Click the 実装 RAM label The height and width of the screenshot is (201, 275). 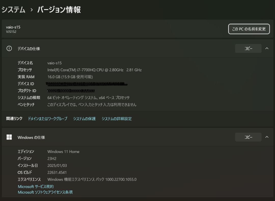[26, 77]
